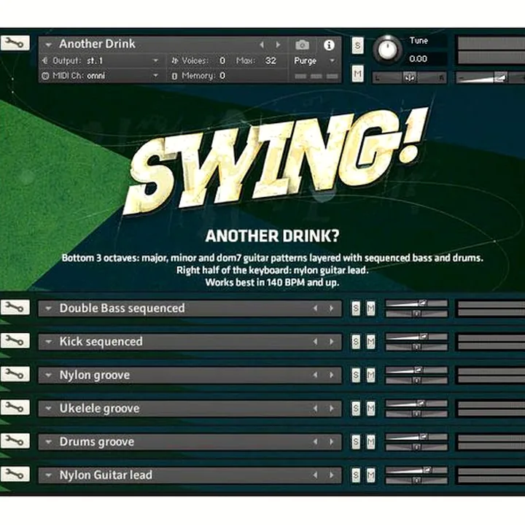The image size is (525, 525).
Task: Adjust Nylon Guitar lead volume slider
Action: click(416, 470)
